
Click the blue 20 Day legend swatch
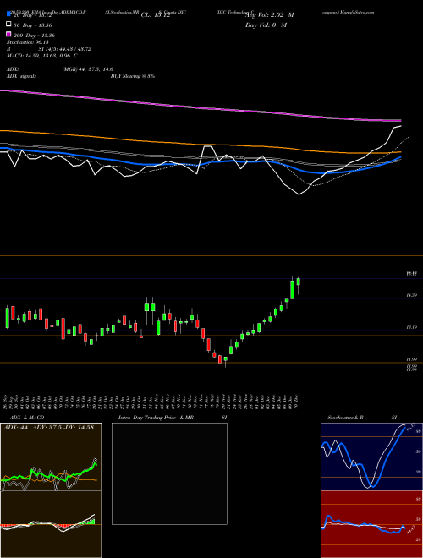click(x=8, y=14)
